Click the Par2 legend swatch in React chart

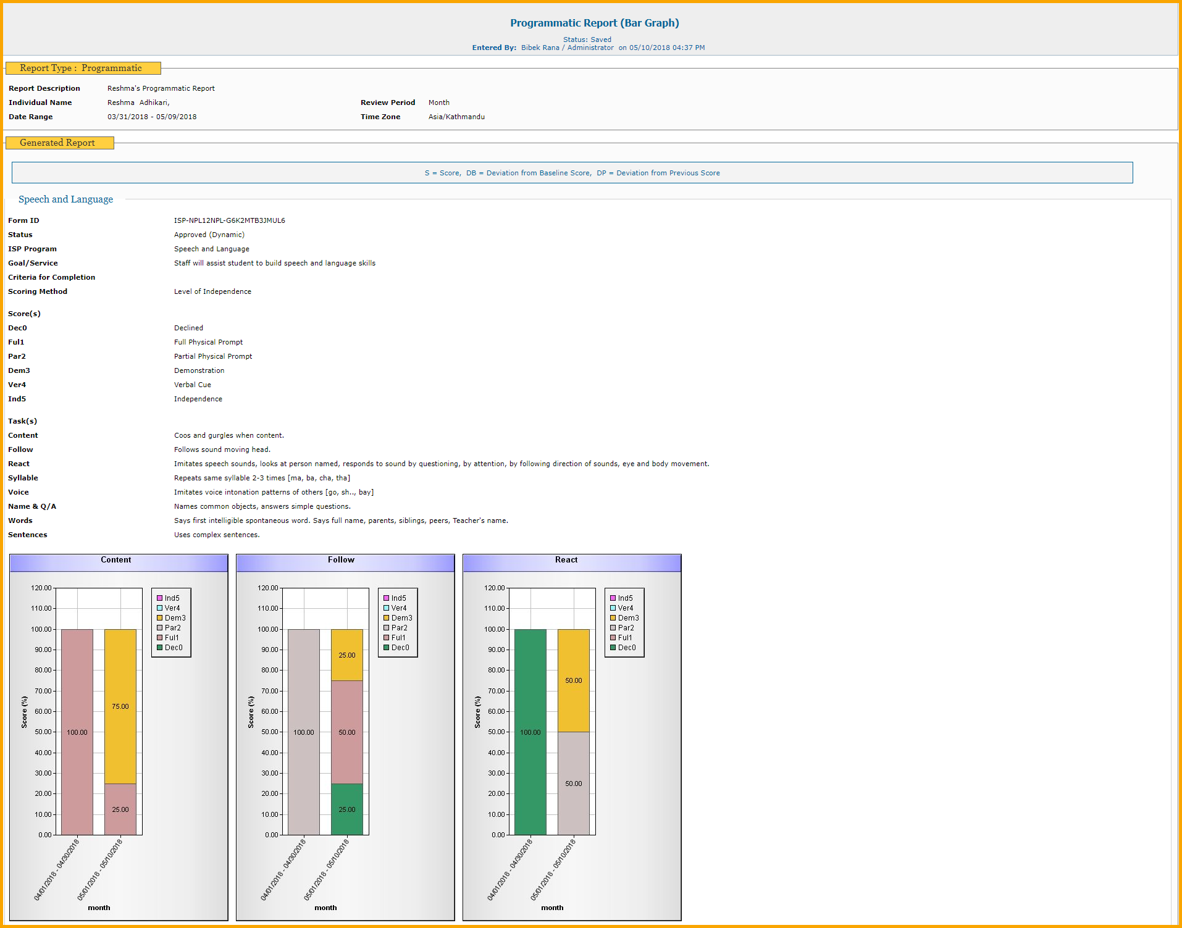[x=613, y=628]
